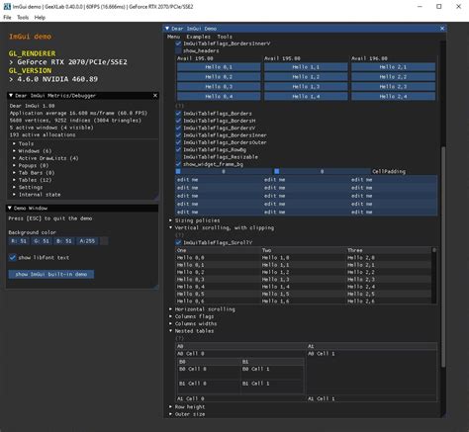This screenshot has height=432, width=469.
Task: Click the Hello 1,2 button
Action: (306, 77)
